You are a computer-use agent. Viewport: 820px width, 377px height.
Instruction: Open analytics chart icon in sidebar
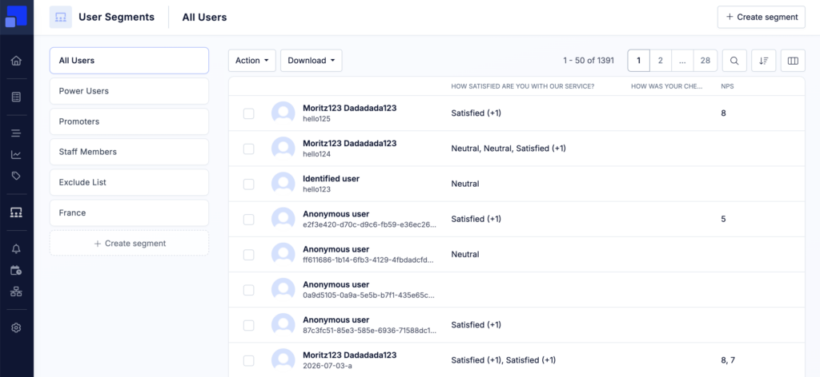tap(16, 155)
